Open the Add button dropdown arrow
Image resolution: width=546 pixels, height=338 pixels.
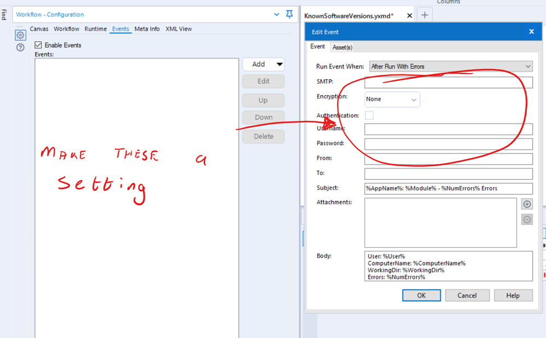point(280,64)
